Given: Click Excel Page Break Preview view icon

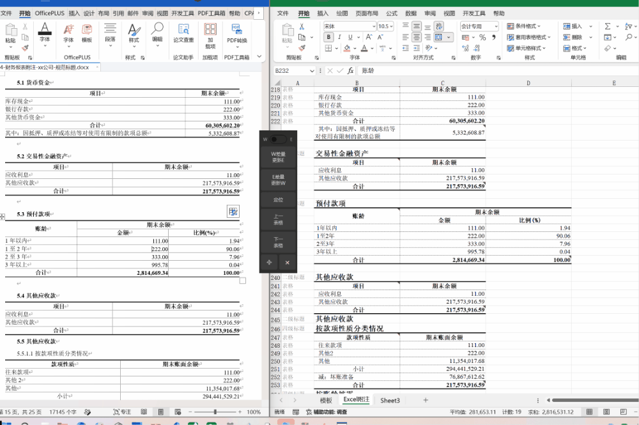Looking at the screenshot, I should coord(623,412).
